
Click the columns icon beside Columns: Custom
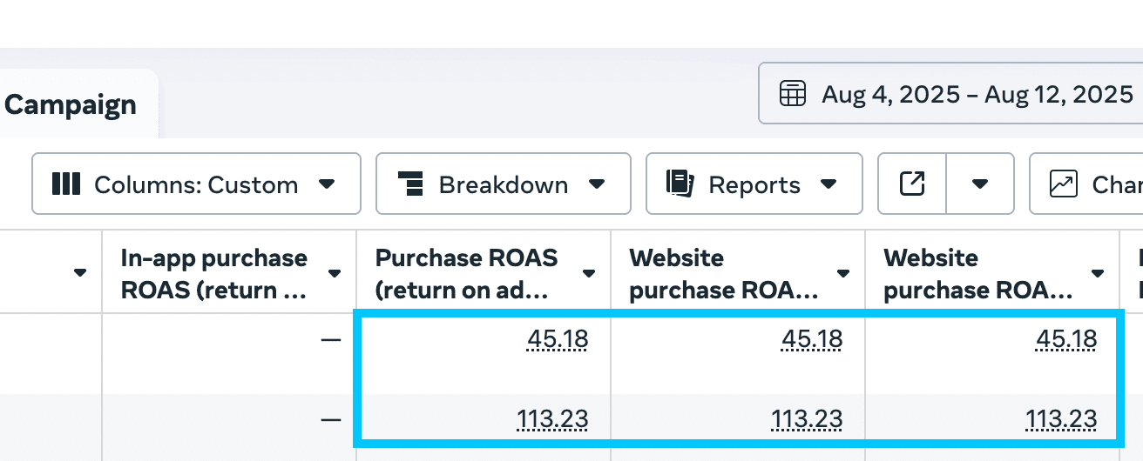[x=66, y=184]
